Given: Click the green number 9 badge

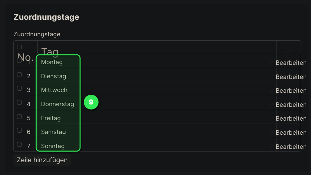Looking at the screenshot, I should click(91, 102).
